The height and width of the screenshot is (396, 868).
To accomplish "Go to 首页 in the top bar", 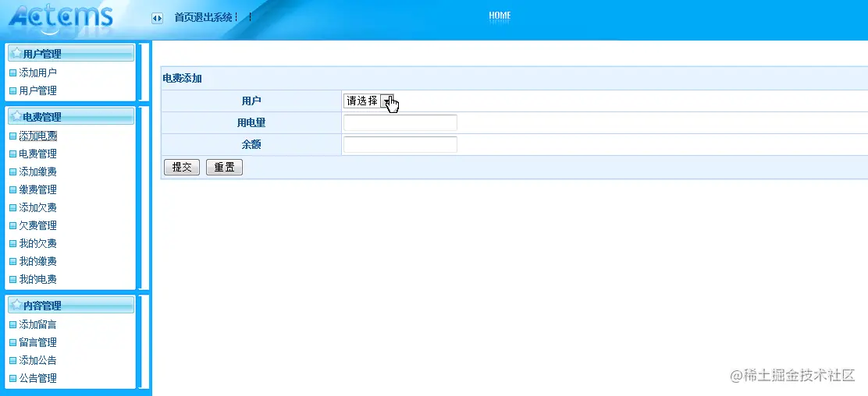I will [x=183, y=17].
